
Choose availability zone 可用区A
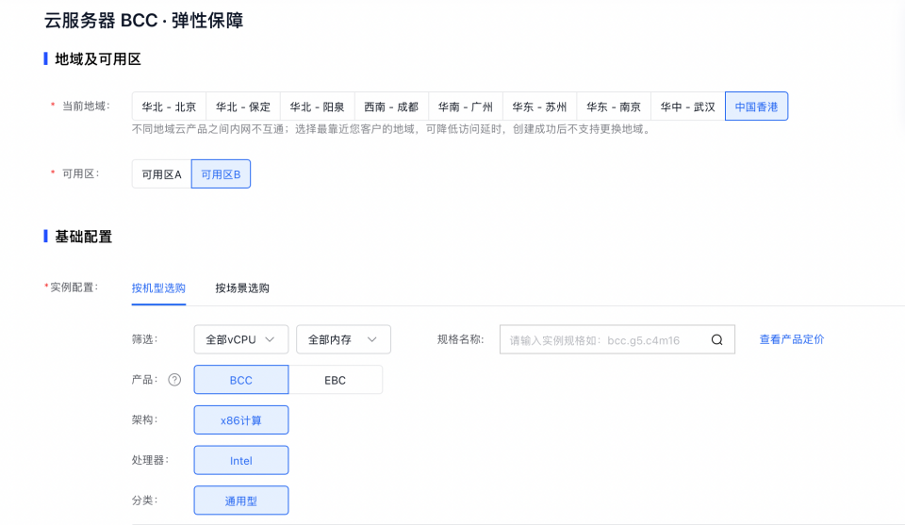coord(161,174)
